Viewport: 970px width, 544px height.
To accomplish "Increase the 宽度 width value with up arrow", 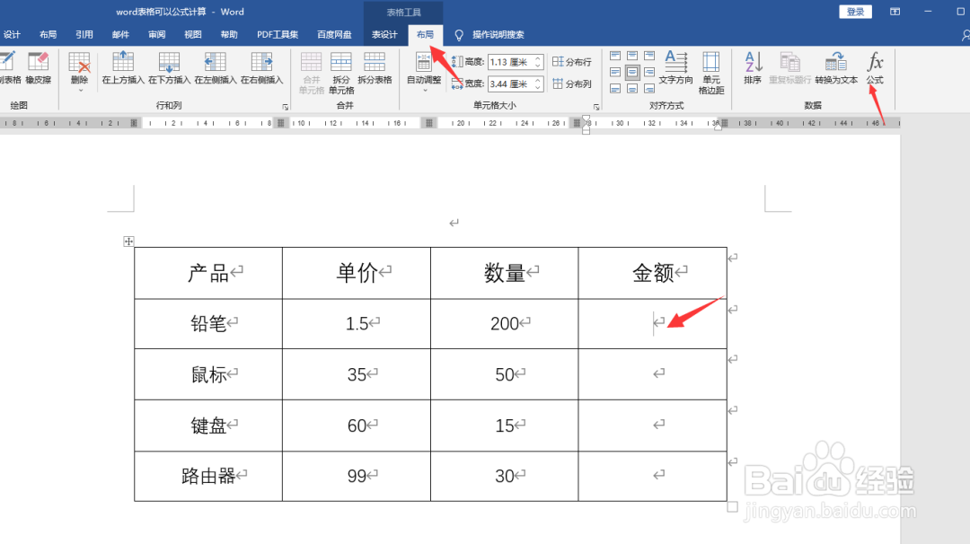I will pos(538,80).
